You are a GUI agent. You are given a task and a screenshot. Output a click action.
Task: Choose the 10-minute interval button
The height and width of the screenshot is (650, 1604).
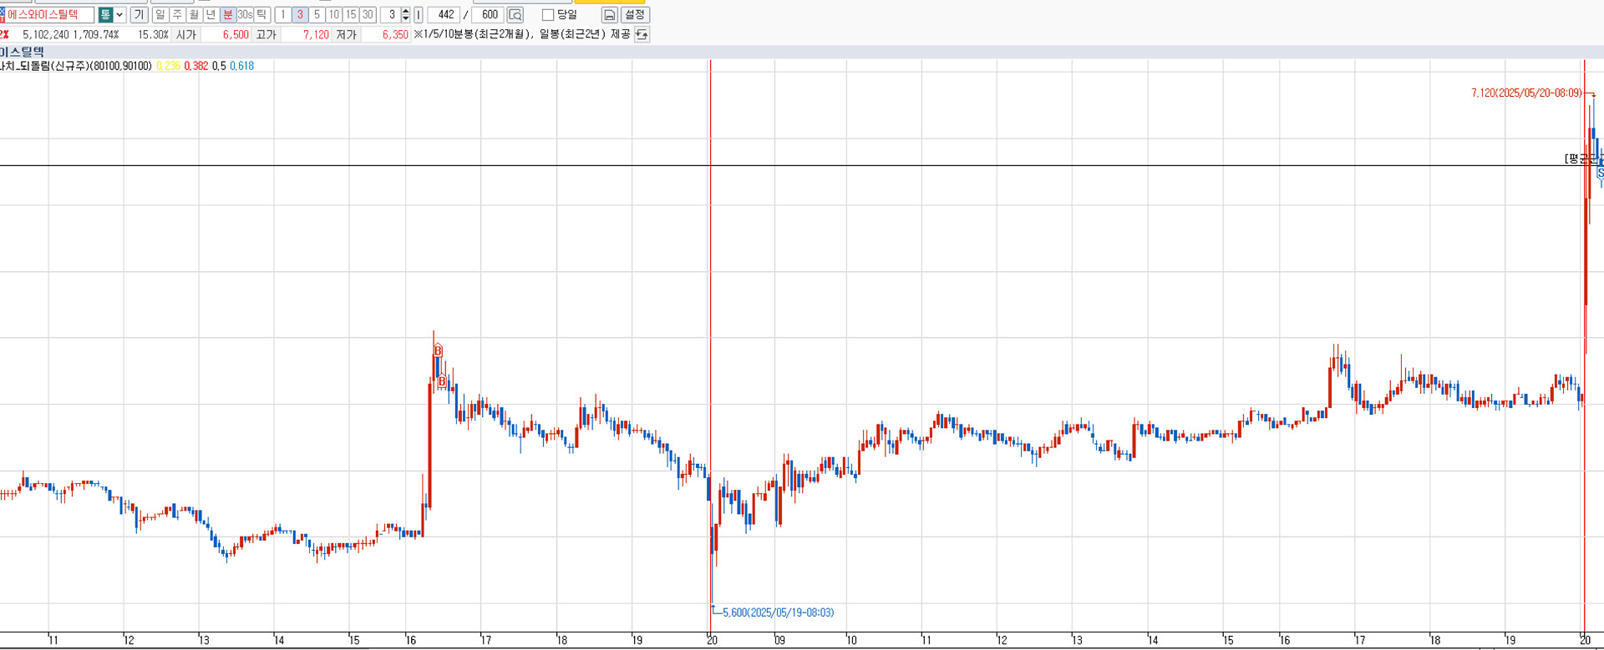pos(334,15)
